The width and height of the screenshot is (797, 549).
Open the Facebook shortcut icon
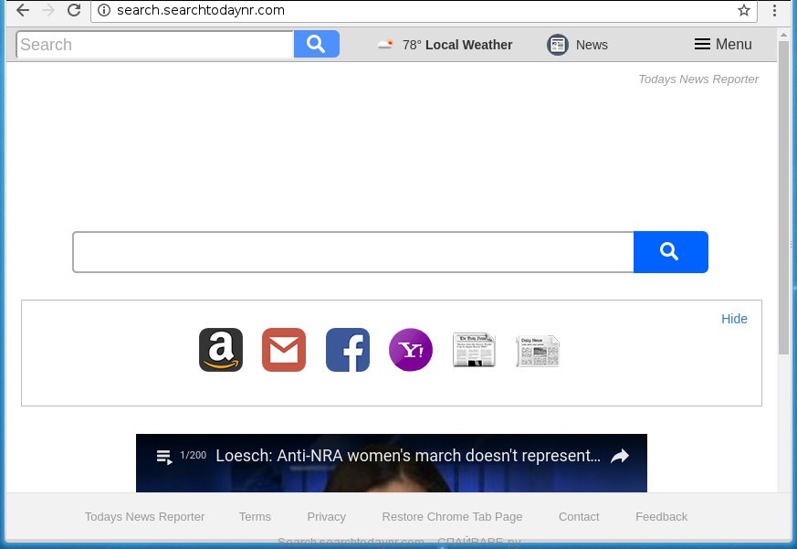(348, 350)
